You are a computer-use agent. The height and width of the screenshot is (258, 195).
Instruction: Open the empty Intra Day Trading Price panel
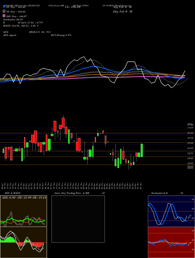pos(78,219)
